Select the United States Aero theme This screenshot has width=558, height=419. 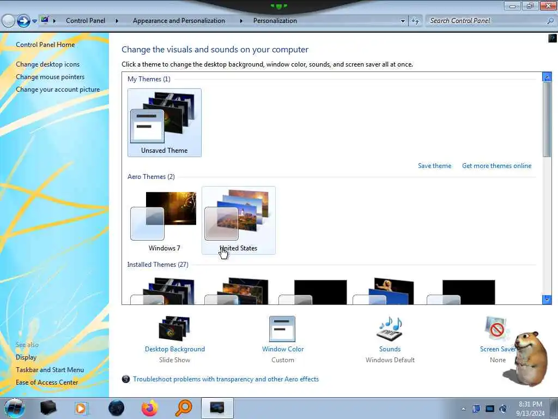tap(239, 220)
